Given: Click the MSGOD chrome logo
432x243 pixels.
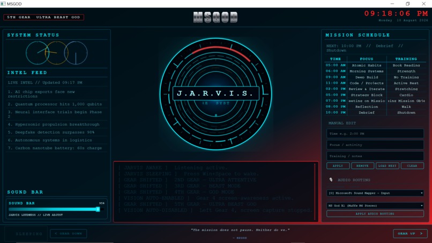Looking at the screenshot, I should [215, 17].
